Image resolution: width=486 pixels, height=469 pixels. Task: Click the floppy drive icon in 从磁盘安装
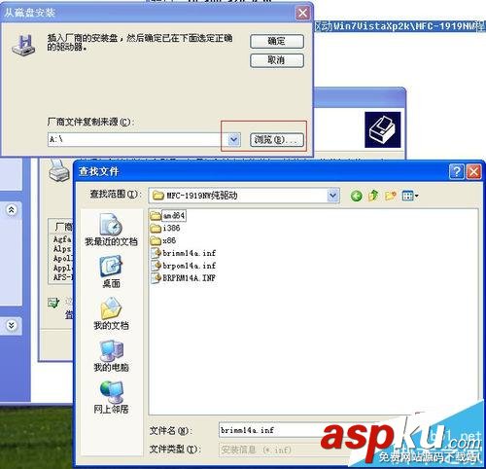point(23,46)
